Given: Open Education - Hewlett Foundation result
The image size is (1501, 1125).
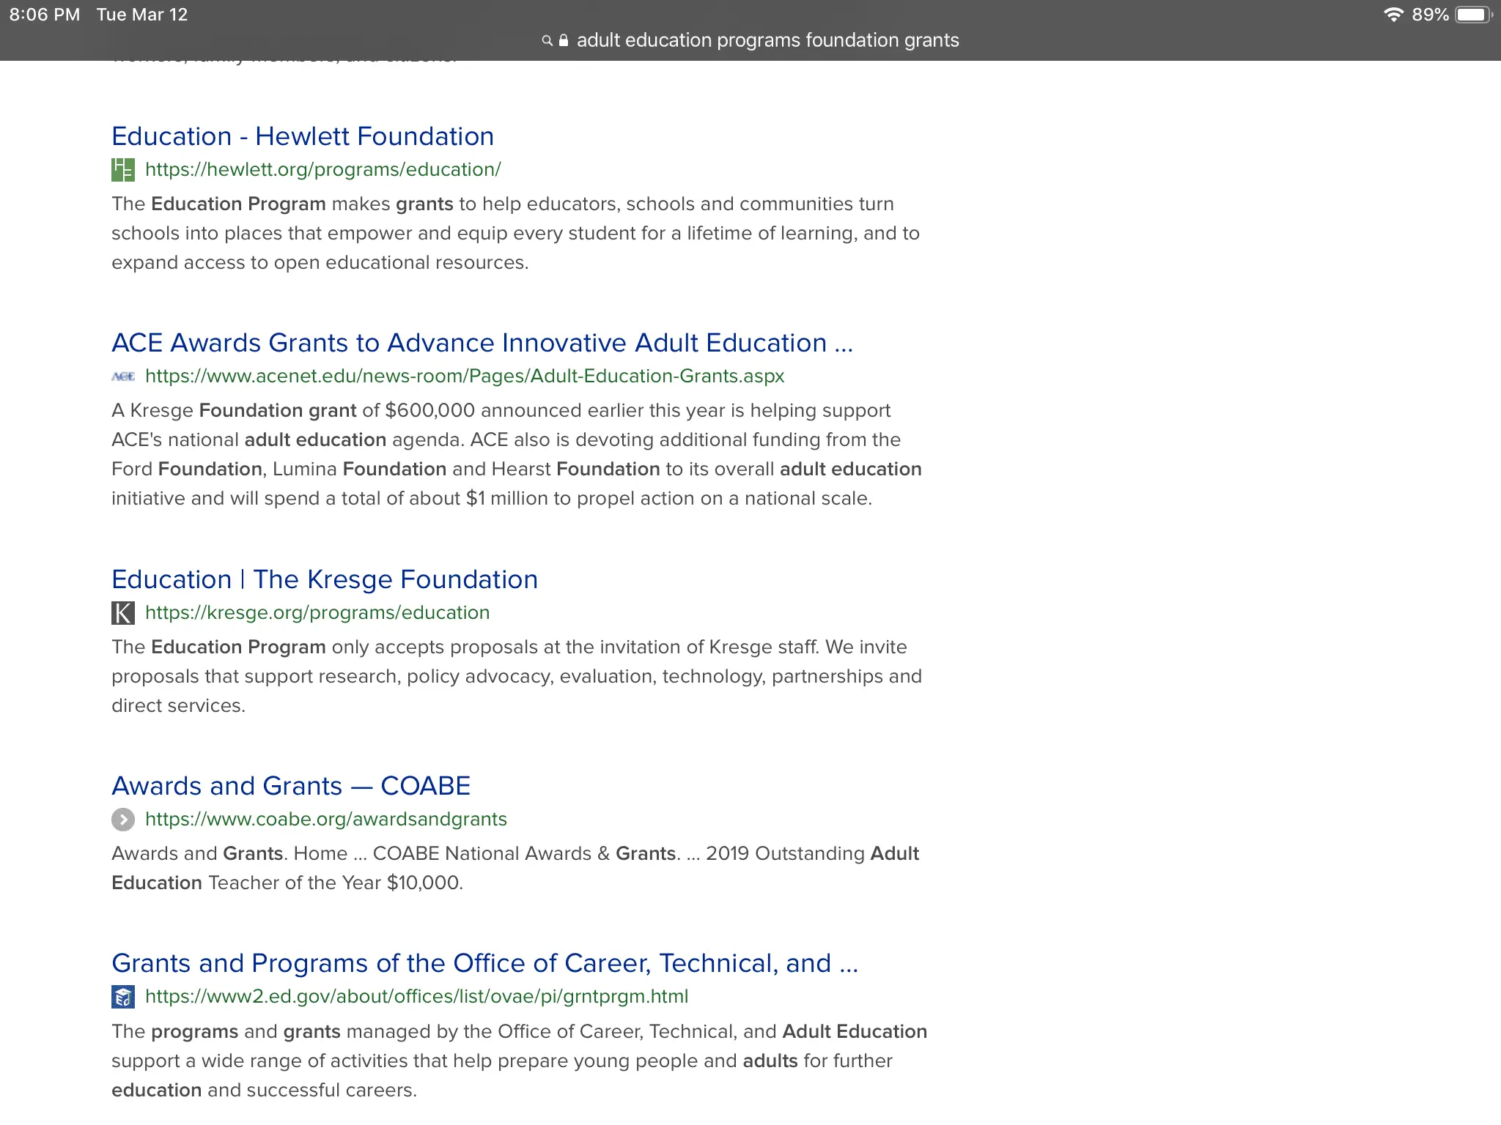Looking at the screenshot, I should (303, 136).
